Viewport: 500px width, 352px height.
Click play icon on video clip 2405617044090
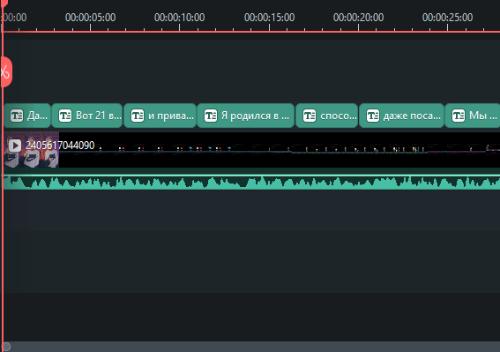[15, 146]
